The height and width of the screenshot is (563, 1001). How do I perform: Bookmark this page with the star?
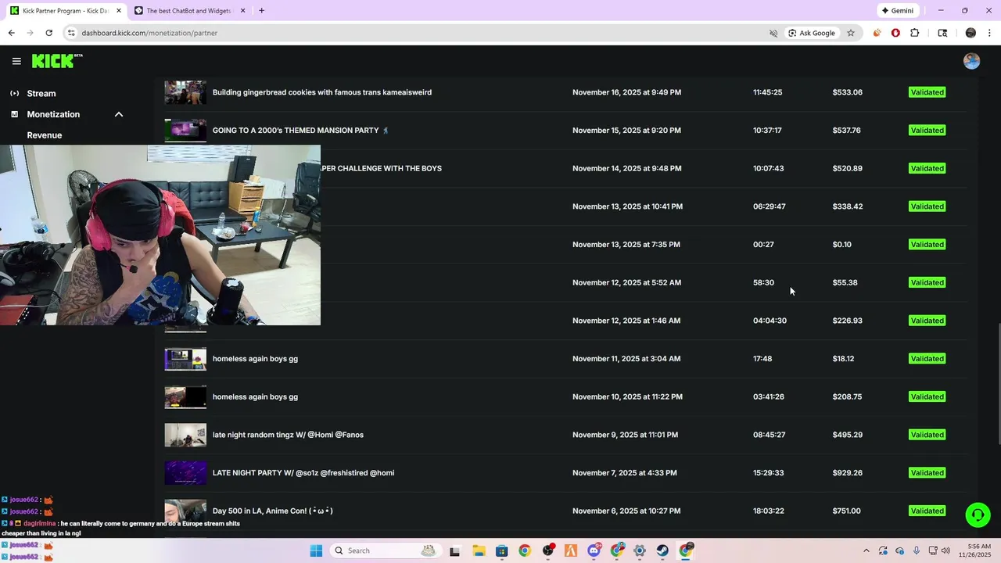851,33
